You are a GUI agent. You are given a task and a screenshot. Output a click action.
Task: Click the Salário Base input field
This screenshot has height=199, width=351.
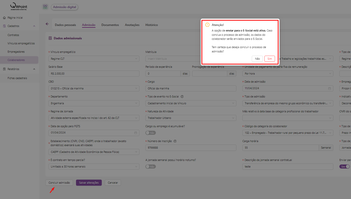point(94,74)
